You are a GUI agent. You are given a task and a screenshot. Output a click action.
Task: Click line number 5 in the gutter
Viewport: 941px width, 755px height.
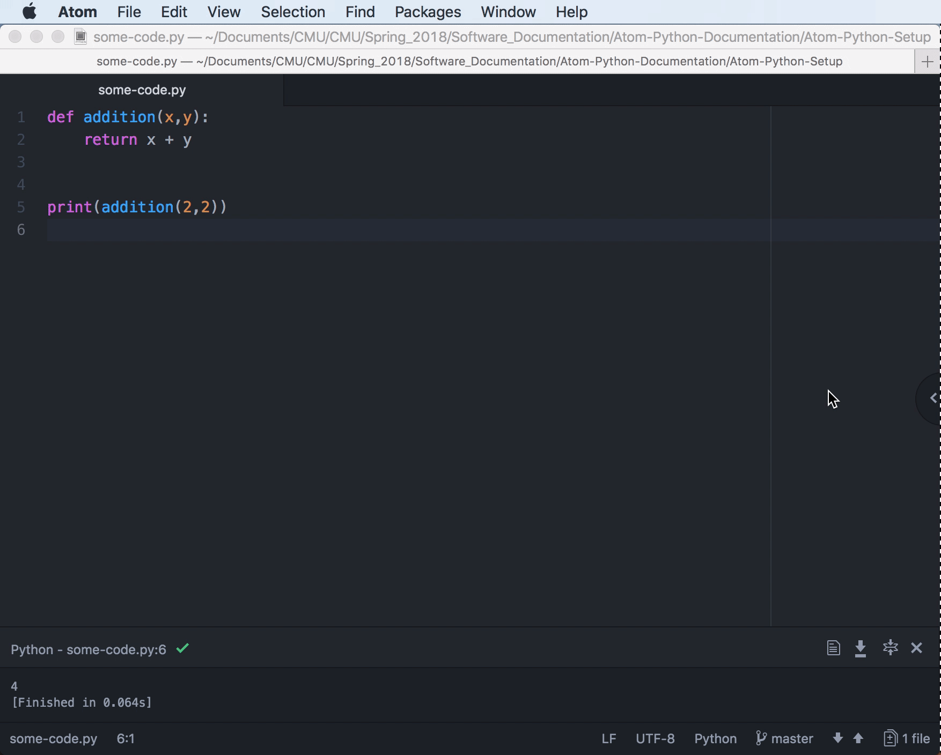(21, 207)
